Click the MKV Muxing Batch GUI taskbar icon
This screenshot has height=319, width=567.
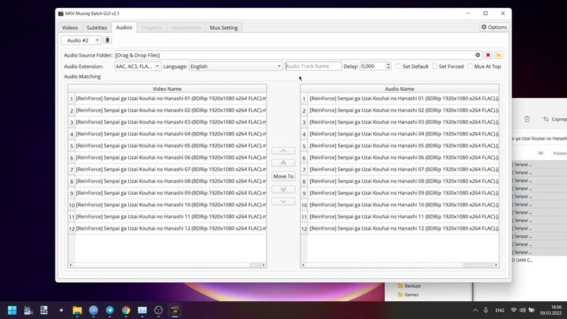coord(174,310)
